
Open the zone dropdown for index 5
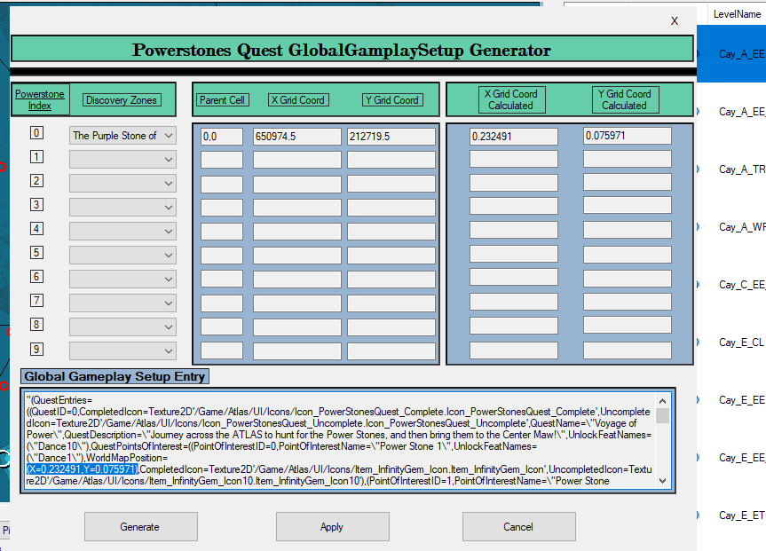click(x=122, y=255)
